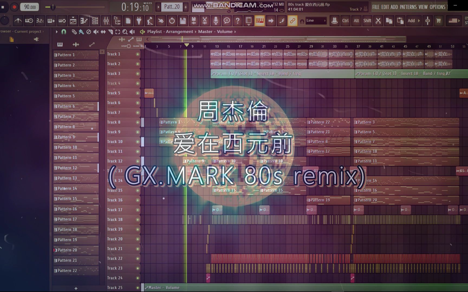
Task: Expand the Master - Volume breadcrumb arrow
Action: (235, 32)
